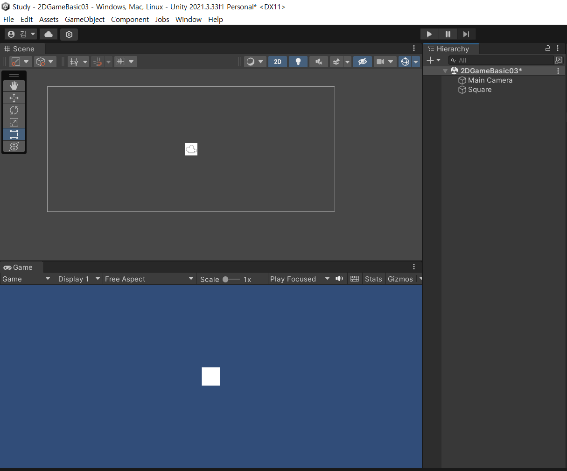Click the Hierarchy scene picker icon
This screenshot has width=567, height=471.
pyautogui.click(x=559, y=60)
